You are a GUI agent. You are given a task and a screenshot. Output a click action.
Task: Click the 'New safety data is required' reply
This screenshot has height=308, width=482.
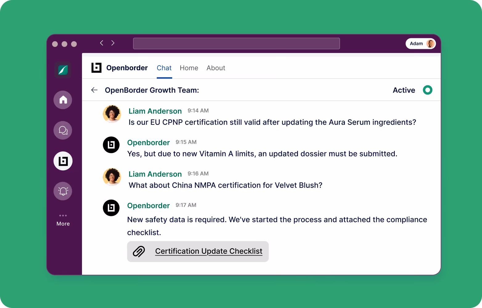coord(277,226)
